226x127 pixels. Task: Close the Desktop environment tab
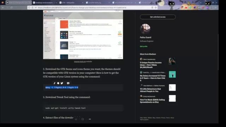pos(56,2)
